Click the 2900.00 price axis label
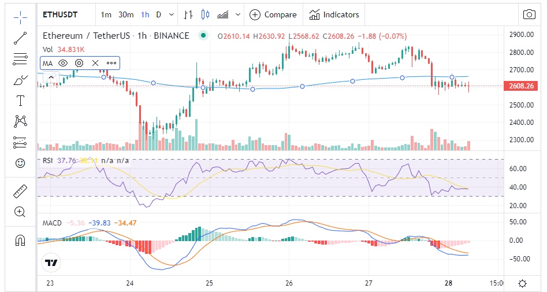 (522, 35)
